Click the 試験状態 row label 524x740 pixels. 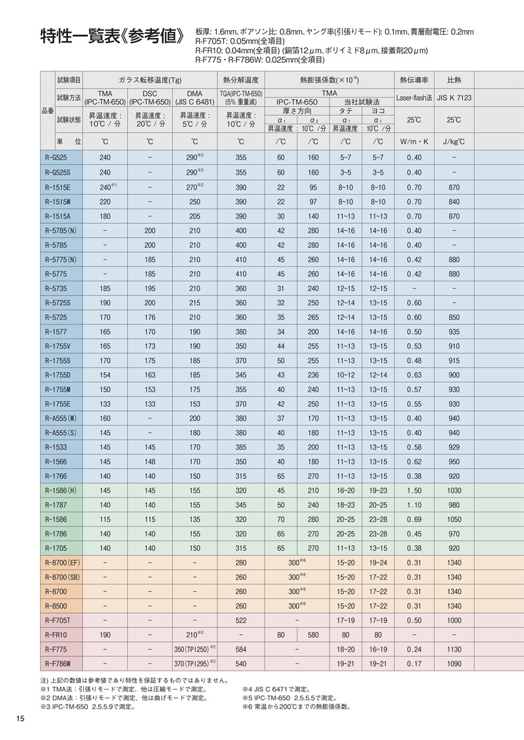point(69,119)
